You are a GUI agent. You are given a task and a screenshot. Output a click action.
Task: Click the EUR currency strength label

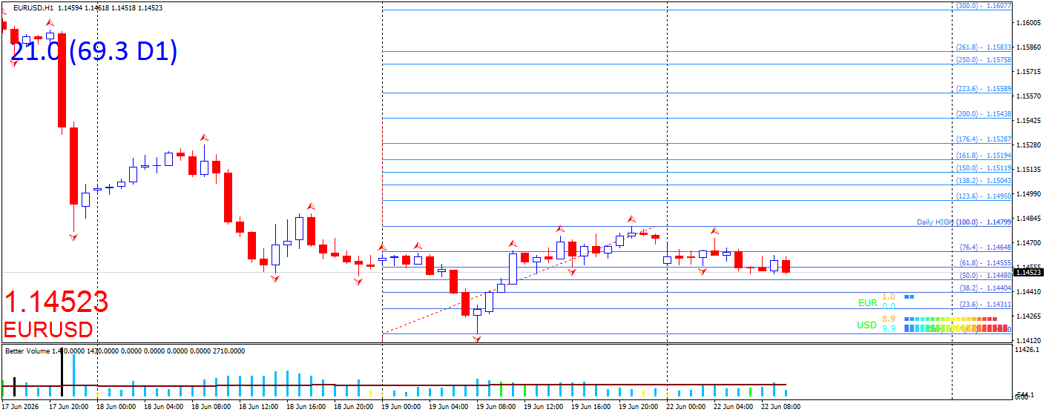pyautogui.click(x=867, y=303)
